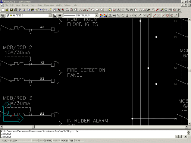The image size is (191, 143).
Task: Select the Text tool letter A icon
Action: (119, 10)
